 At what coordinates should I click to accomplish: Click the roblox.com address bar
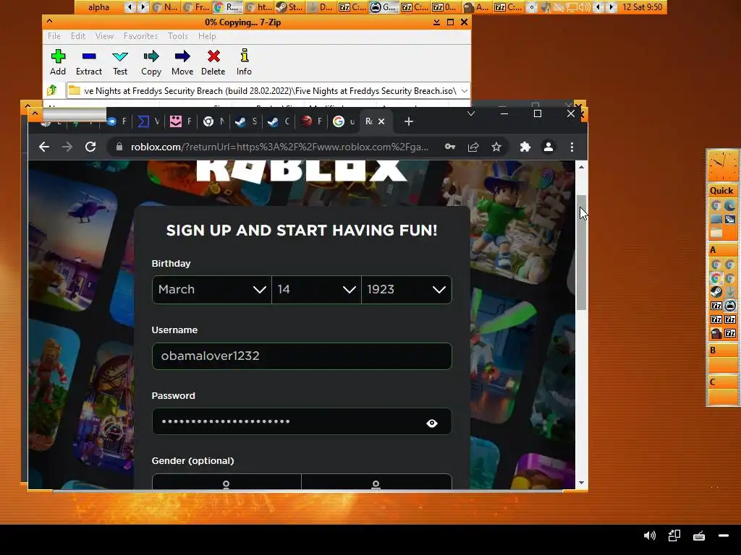279,147
